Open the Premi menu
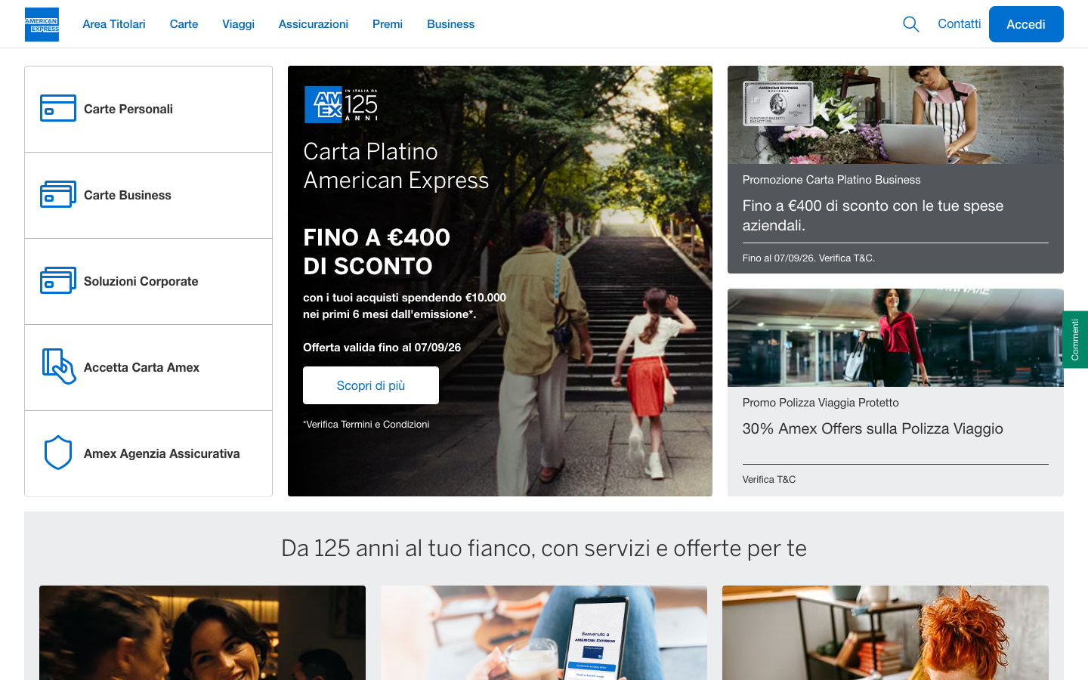The image size is (1088, 680). [x=388, y=24]
